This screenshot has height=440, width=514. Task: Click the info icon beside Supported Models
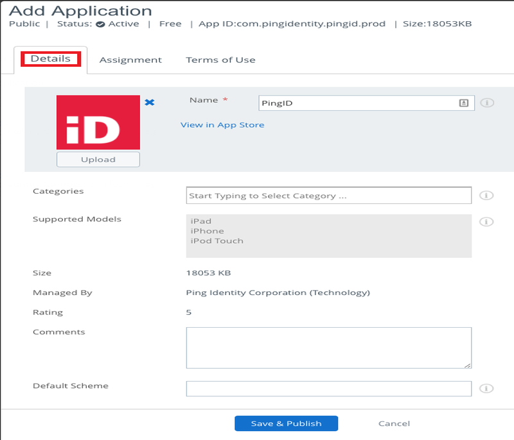click(x=487, y=221)
